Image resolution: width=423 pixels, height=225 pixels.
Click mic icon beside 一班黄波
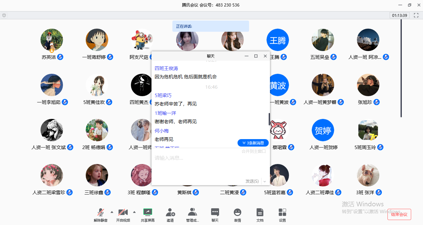click(x=293, y=102)
